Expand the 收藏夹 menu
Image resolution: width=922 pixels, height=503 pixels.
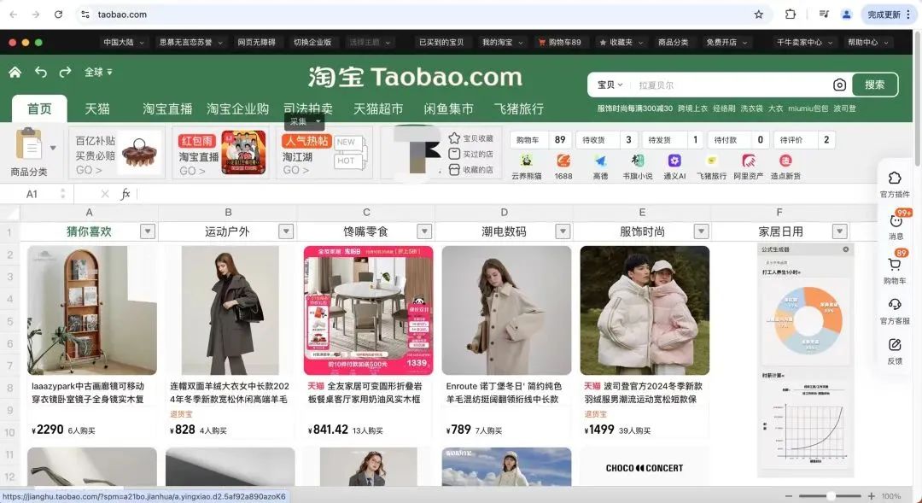tap(621, 43)
